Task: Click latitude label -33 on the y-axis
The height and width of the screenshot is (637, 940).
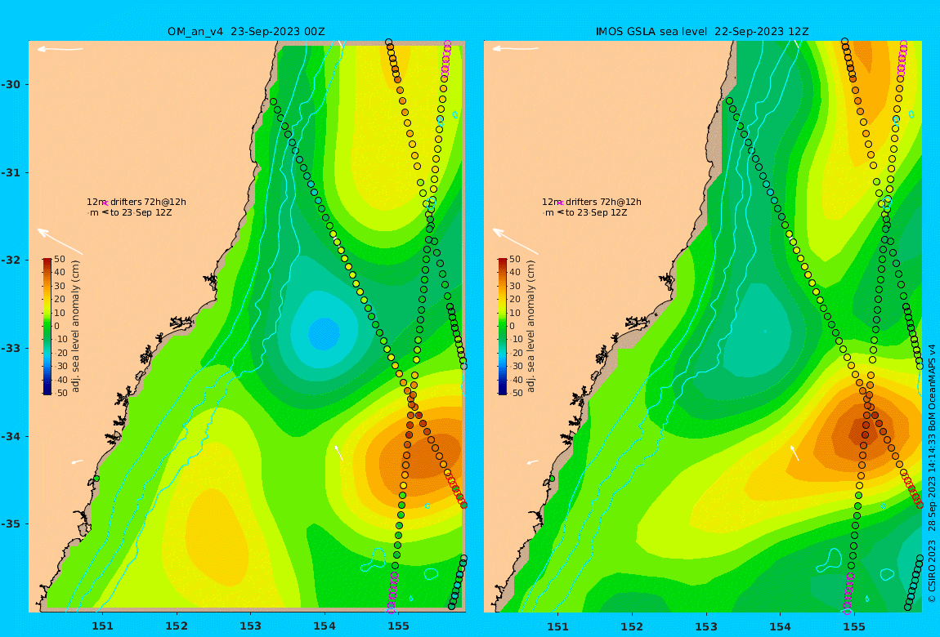Action: (10, 348)
